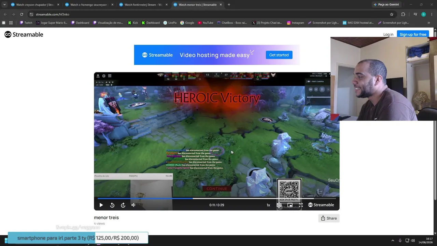The height and width of the screenshot is (246, 437).
Task: Show hidden icons in the system tray
Action: point(393,241)
